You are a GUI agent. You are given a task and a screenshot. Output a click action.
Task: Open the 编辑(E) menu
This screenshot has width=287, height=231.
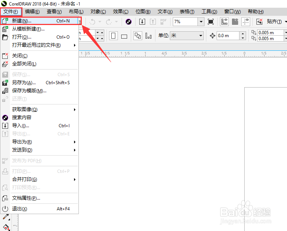pyautogui.click(x=32, y=12)
